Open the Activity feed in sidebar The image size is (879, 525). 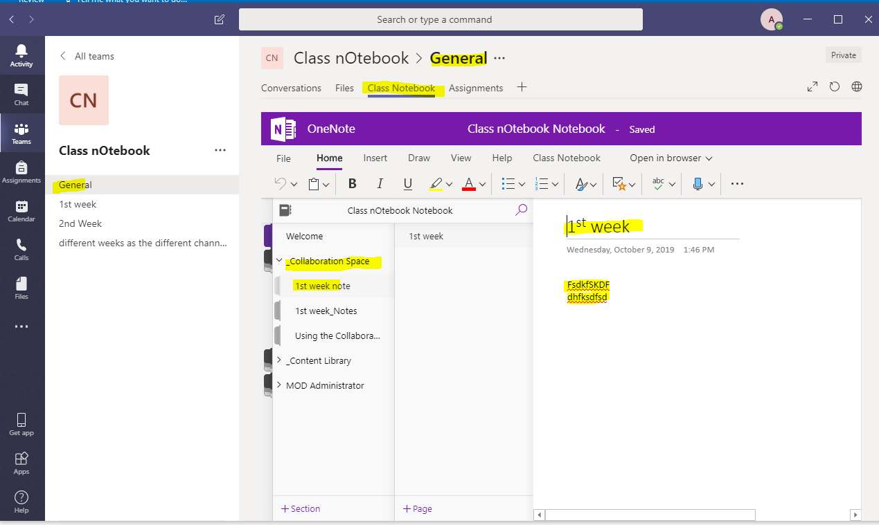(x=21, y=55)
